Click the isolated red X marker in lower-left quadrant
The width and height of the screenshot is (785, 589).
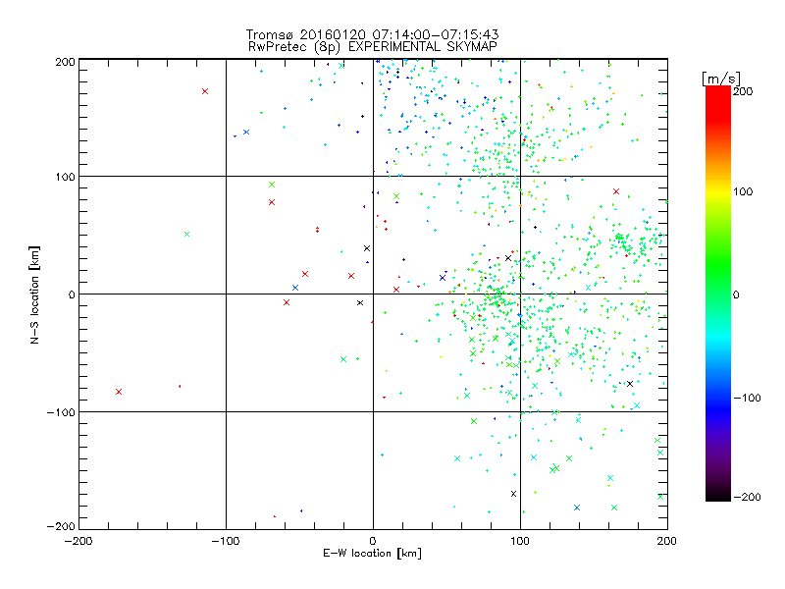(119, 392)
